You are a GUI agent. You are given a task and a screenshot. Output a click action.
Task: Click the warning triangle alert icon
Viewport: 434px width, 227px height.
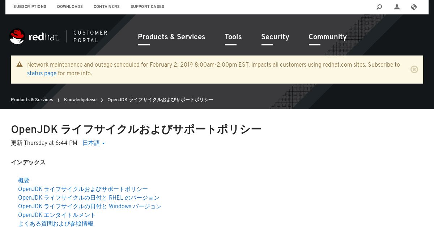point(20,64)
